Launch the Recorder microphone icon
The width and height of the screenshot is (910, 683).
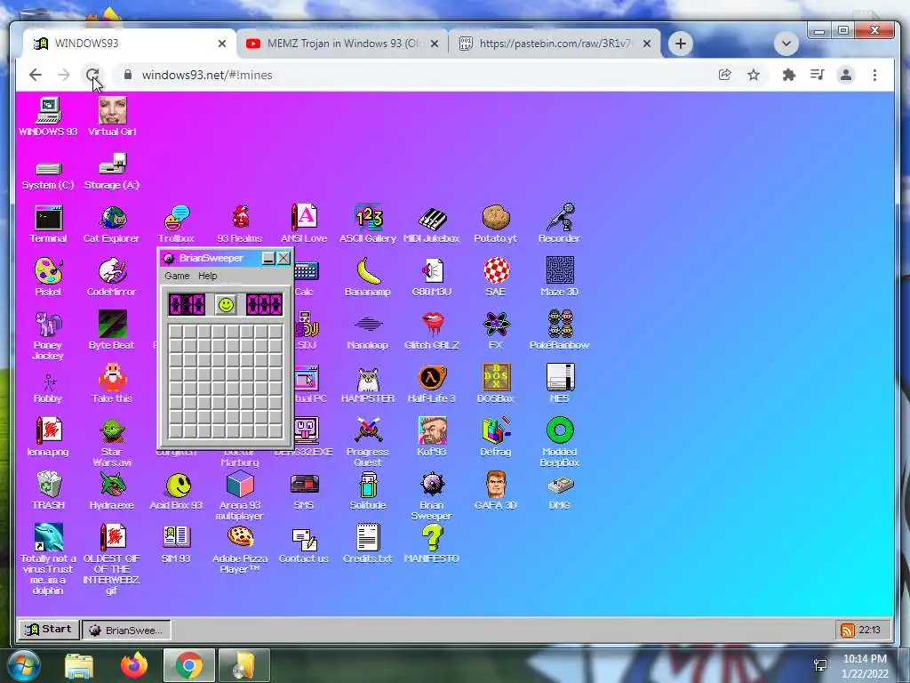coord(559,223)
